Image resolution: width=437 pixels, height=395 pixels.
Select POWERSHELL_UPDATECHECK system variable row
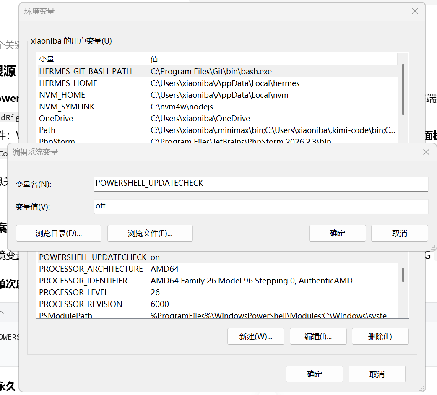pyautogui.click(x=217, y=257)
